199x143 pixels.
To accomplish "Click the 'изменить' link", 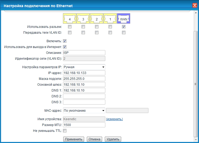I will [114, 119].
